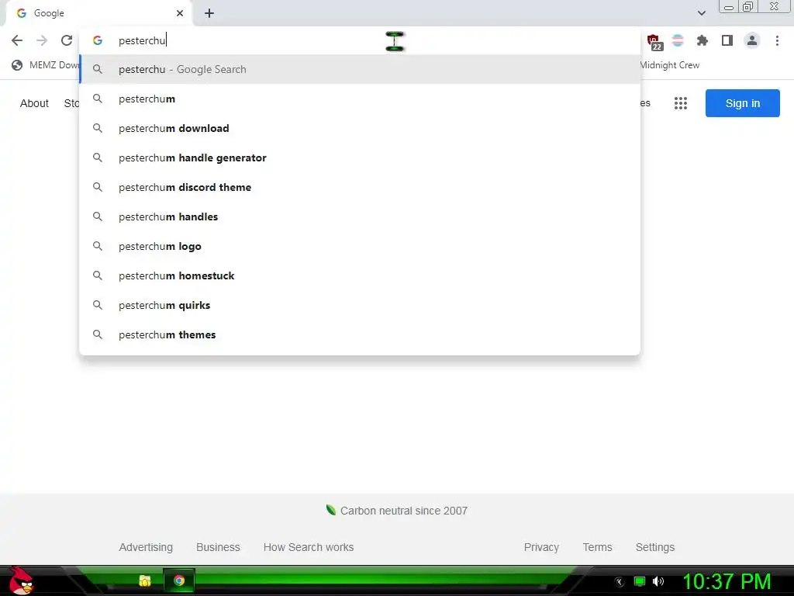Select the Google tab
Image resolution: width=794 pixels, height=596 pixels.
[x=98, y=13]
